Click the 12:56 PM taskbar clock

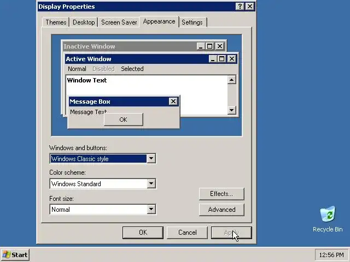pos(331,255)
